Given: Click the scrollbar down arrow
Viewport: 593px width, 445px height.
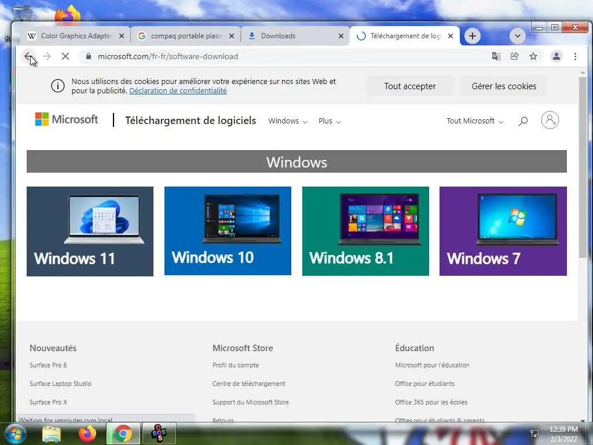Looking at the screenshot, I should (x=583, y=420).
